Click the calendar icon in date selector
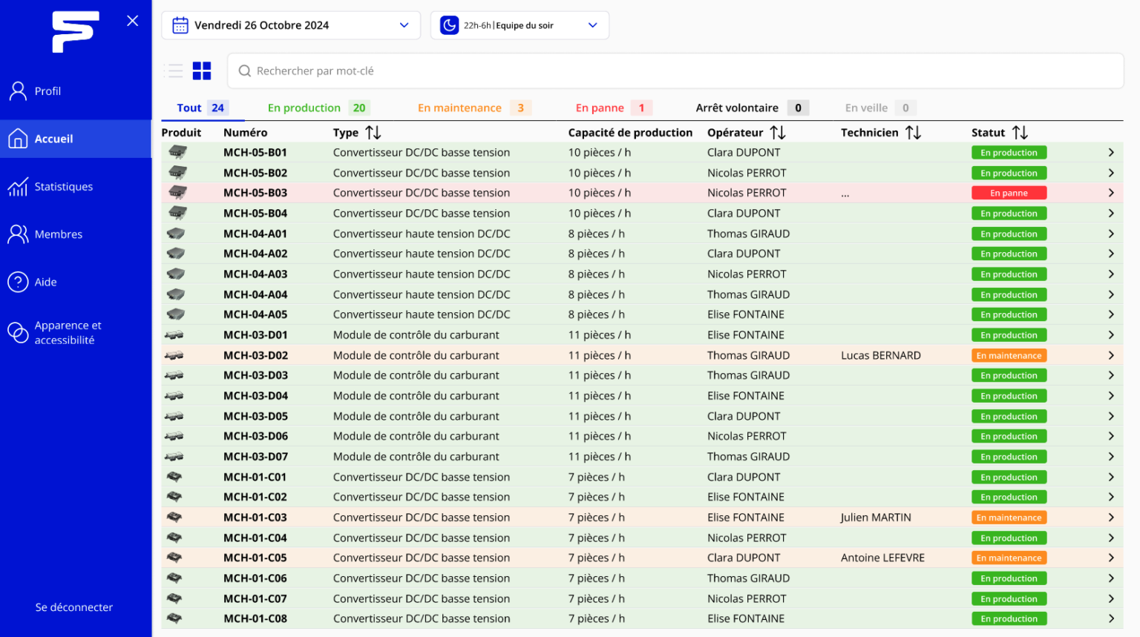1140x637 pixels. pyautogui.click(x=180, y=25)
